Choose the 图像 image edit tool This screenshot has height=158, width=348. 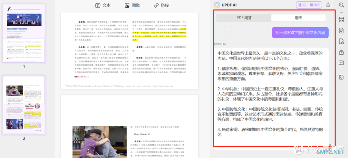click(x=132, y=5)
